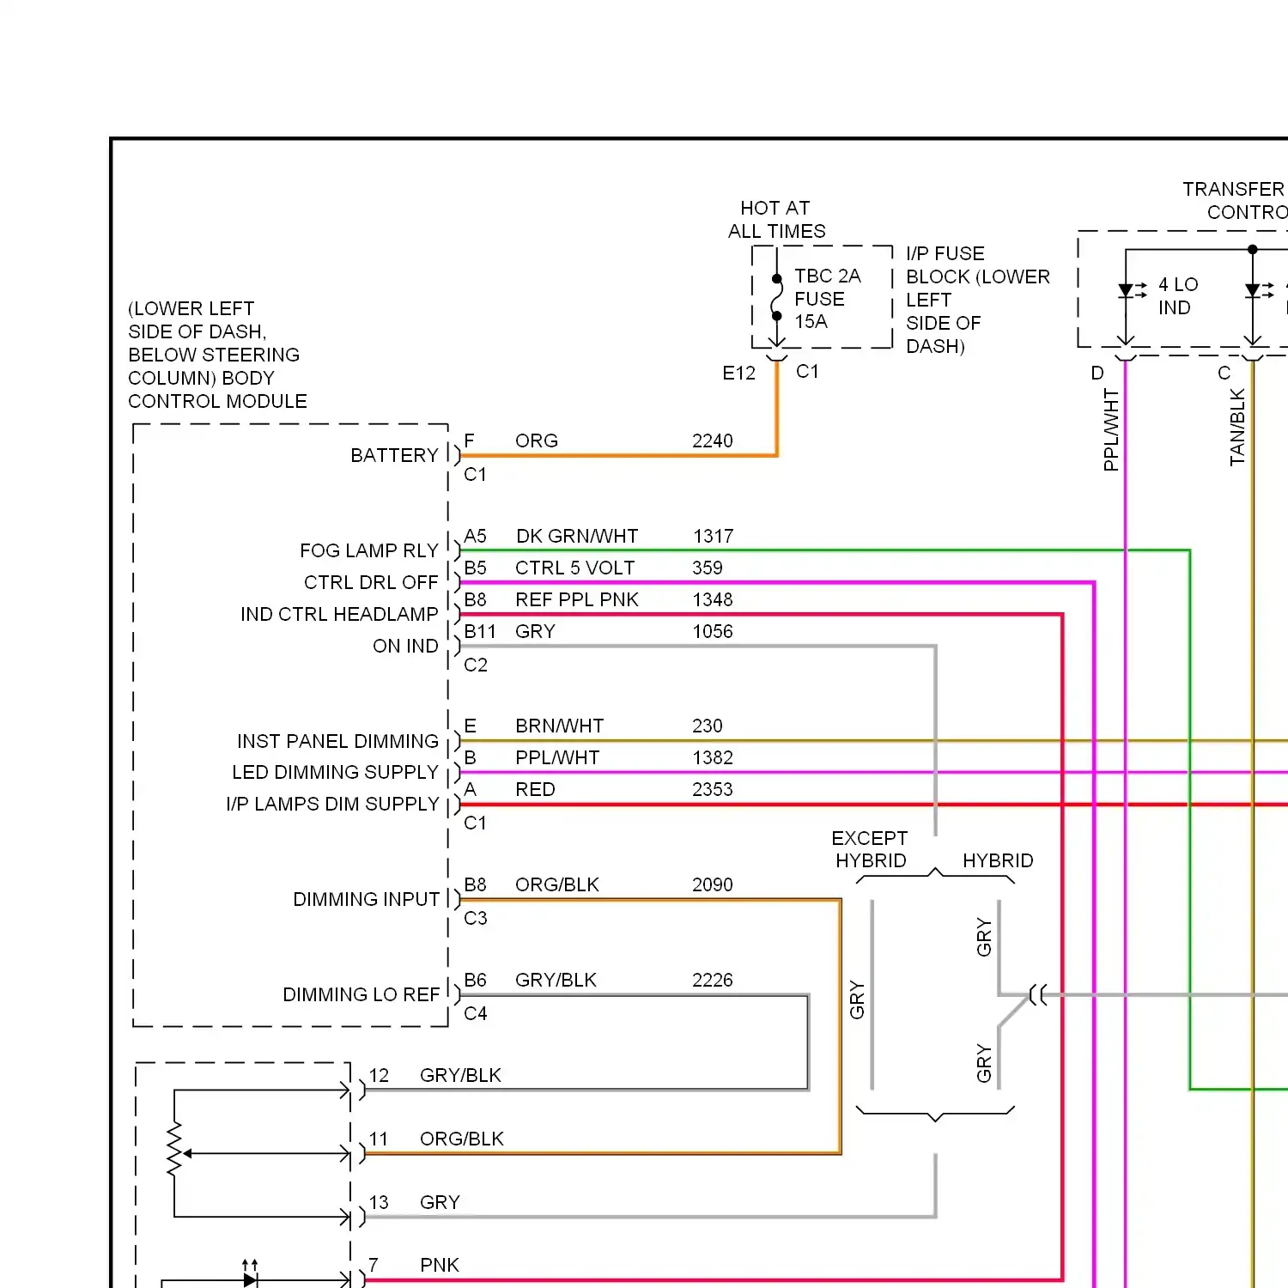This screenshot has width=1288, height=1288.
Task: Click the C2 connector label
Action: coord(475,665)
